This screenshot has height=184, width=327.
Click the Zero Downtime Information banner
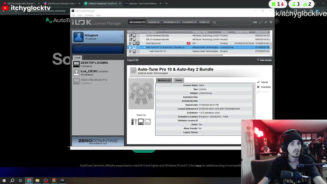tap(98, 142)
